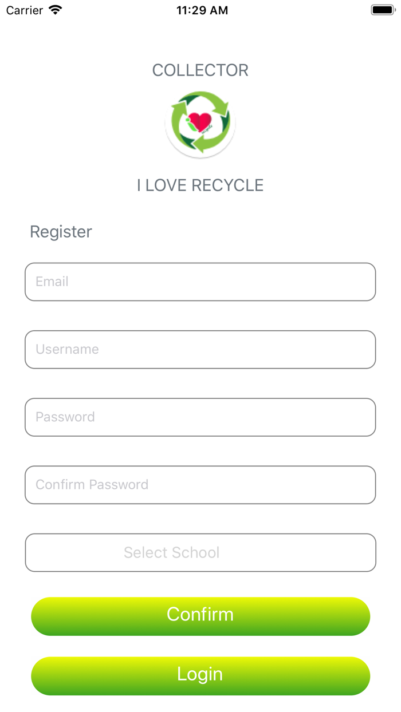Select the Username field
Screen dimensions: 401x712
[200, 349]
